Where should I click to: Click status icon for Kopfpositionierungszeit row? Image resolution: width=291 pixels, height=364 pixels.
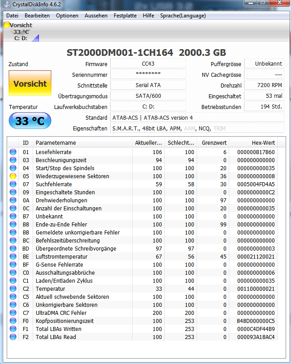13,321
